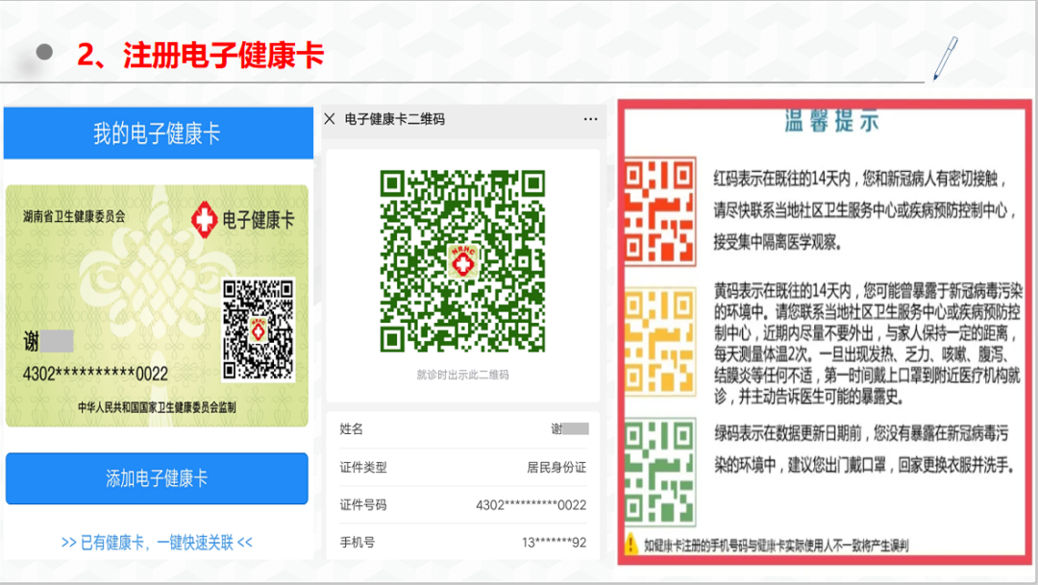Tap the small QR code on the health card
The width and height of the screenshot is (1038, 585).
[x=259, y=329]
